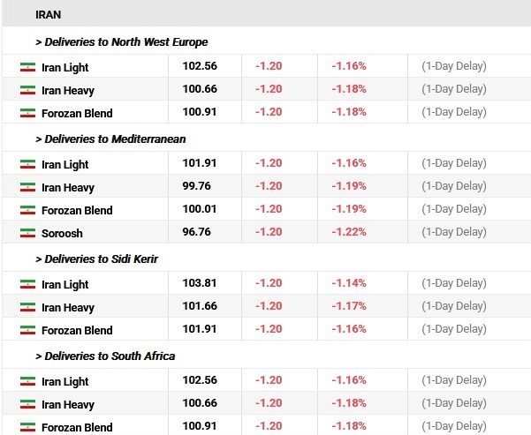Open Iran Heavy link under Mediterranean deliveries
This screenshot has width=531, height=435.
tap(68, 187)
